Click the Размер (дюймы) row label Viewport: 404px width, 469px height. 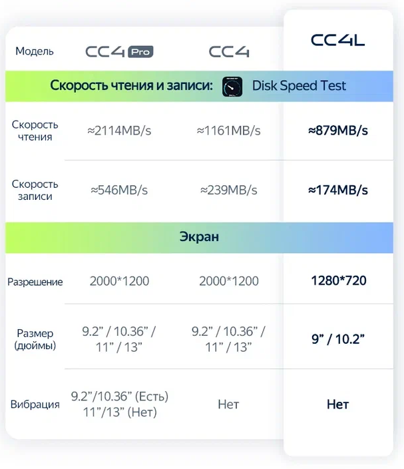point(35,339)
